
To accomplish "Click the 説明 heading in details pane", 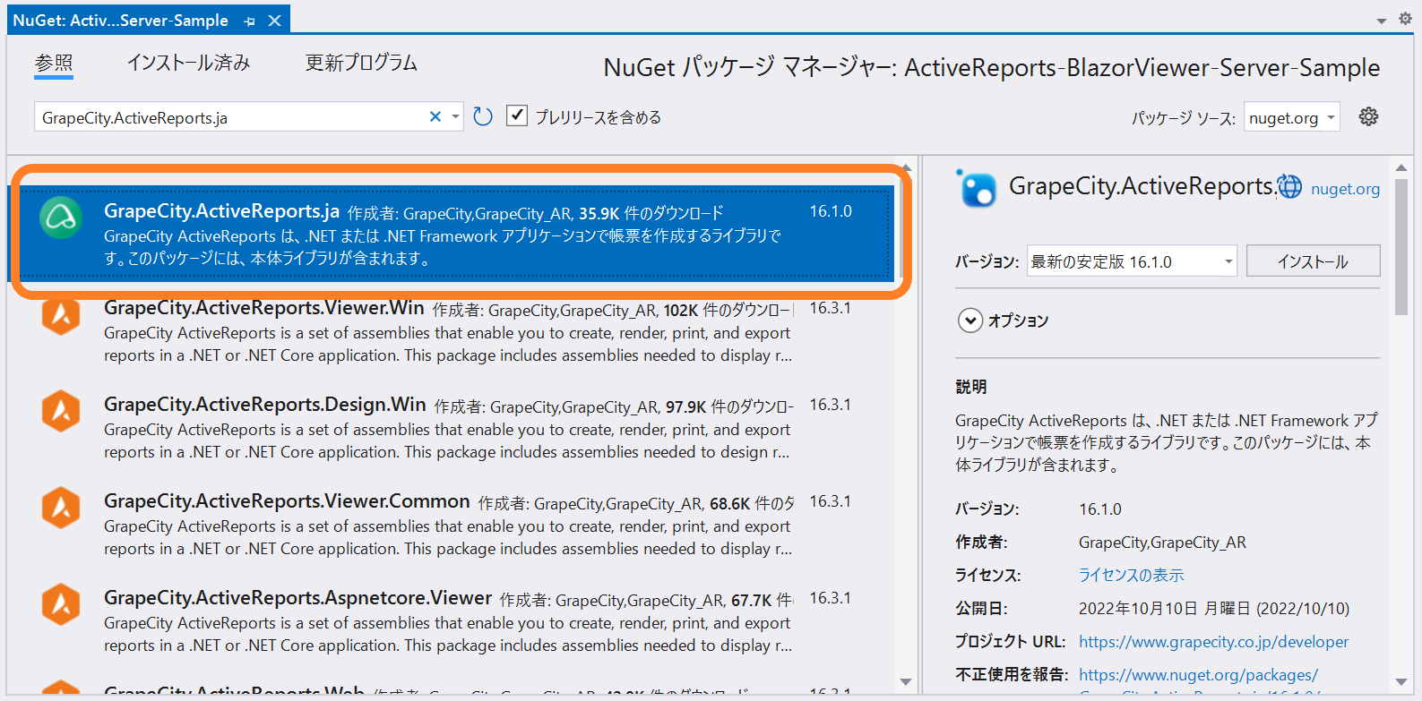I will pyautogui.click(x=971, y=387).
